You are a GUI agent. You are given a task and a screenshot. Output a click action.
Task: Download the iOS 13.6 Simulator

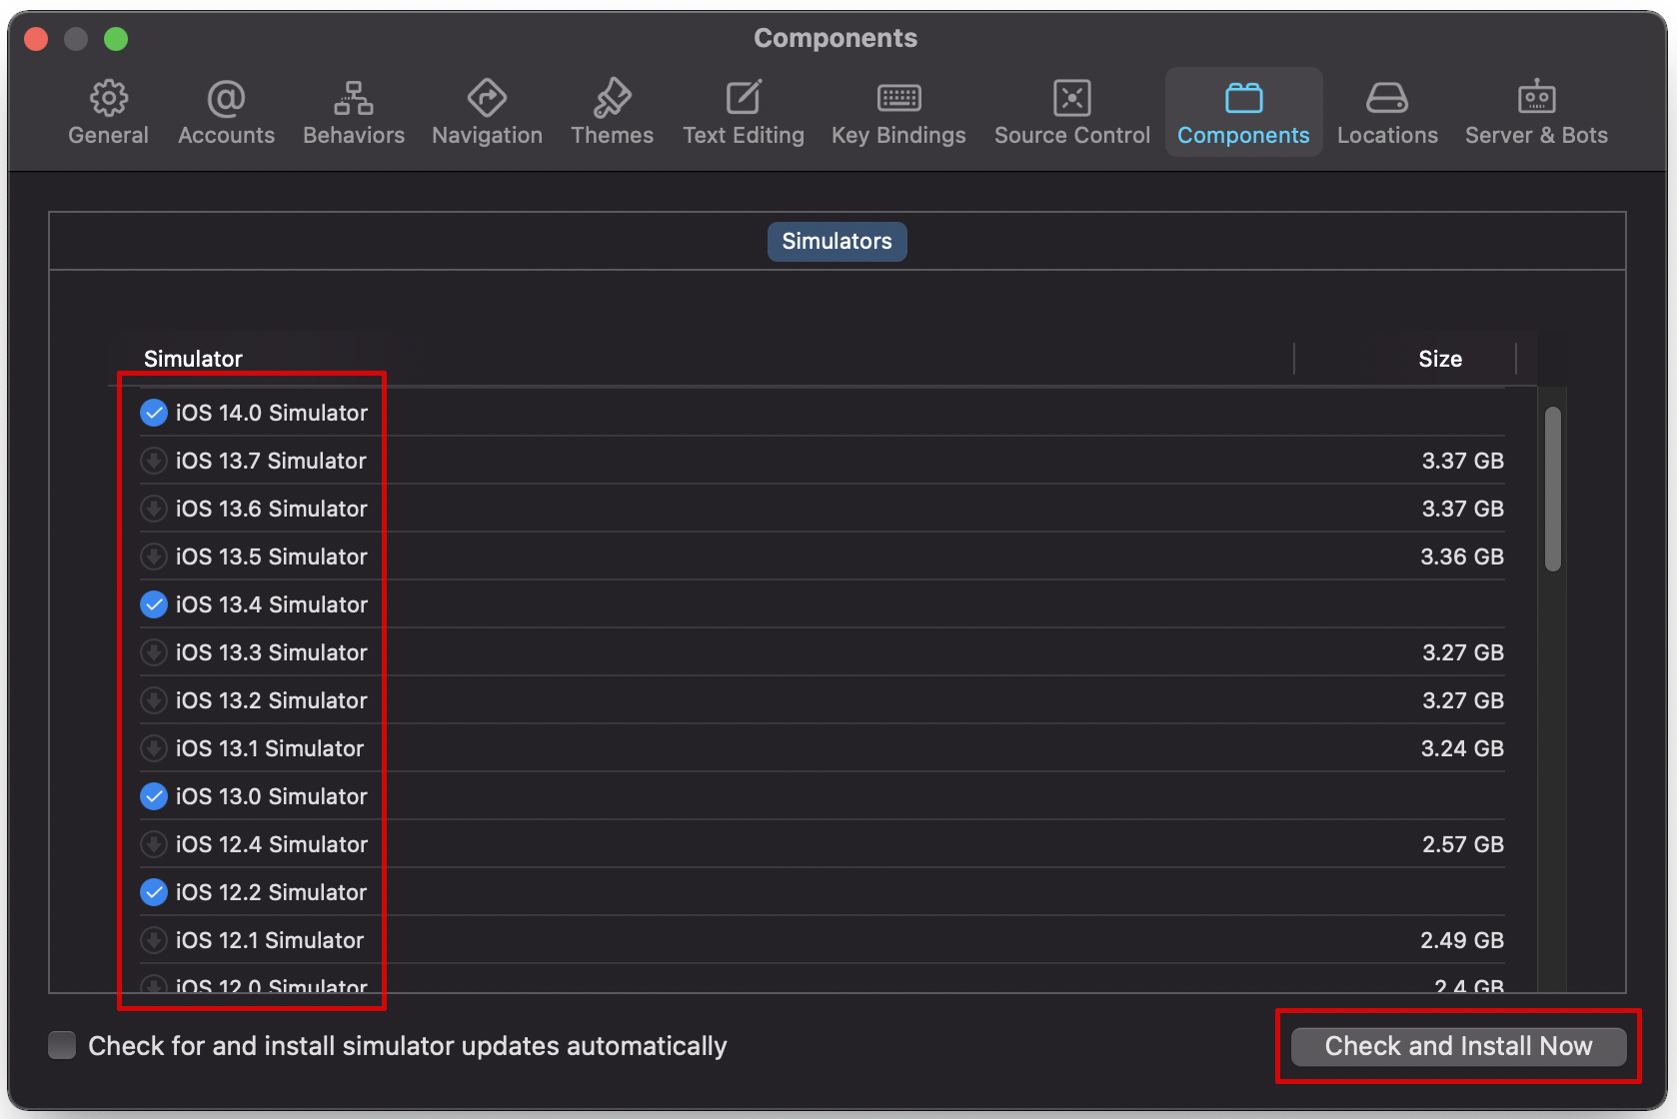point(153,509)
